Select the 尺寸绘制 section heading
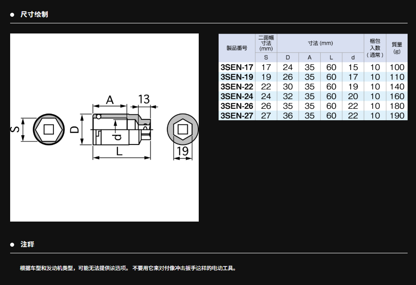 (x=34, y=15)
